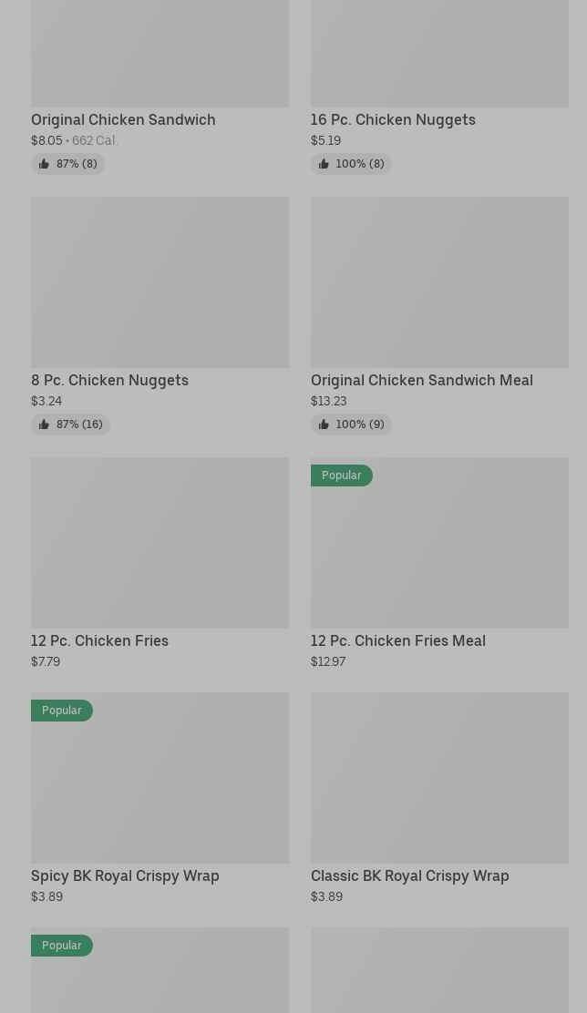Image resolution: width=587 pixels, height=1013 pixels.
Task: Click the 12 Pc. Chicken Fries image
Action: 160,543
